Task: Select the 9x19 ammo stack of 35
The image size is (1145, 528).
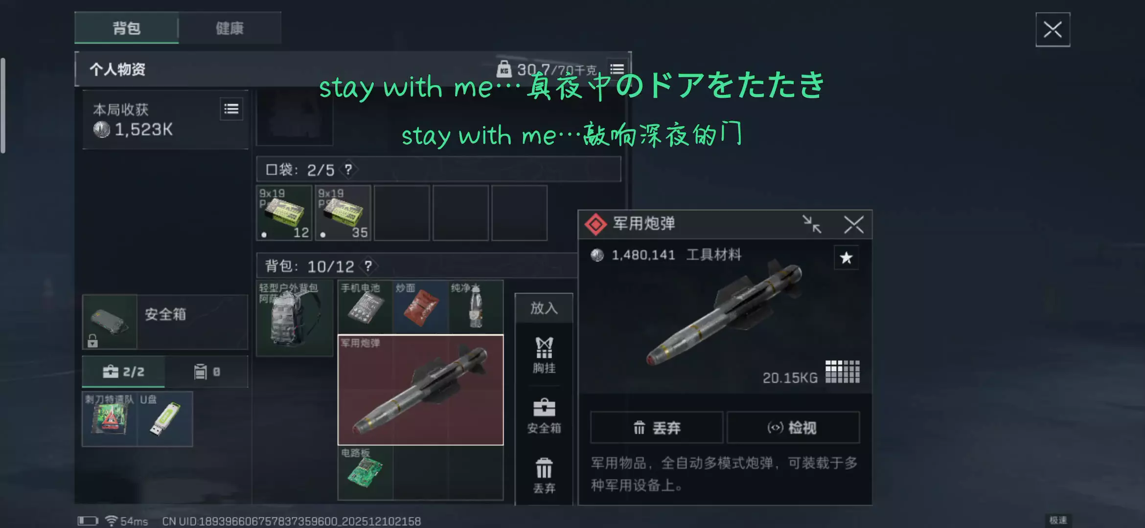Action: pyautogui.click(x=343, y=213)
